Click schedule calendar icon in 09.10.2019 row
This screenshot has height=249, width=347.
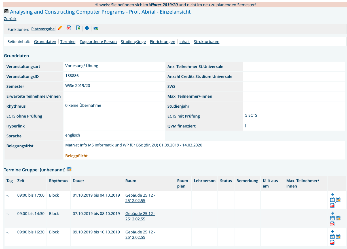[338, 237]
